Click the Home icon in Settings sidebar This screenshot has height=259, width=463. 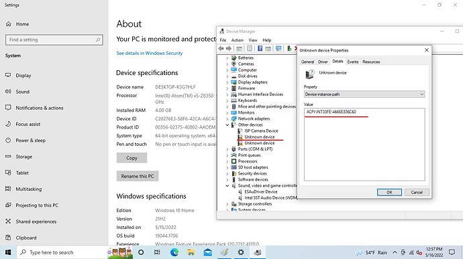(8, 24)
